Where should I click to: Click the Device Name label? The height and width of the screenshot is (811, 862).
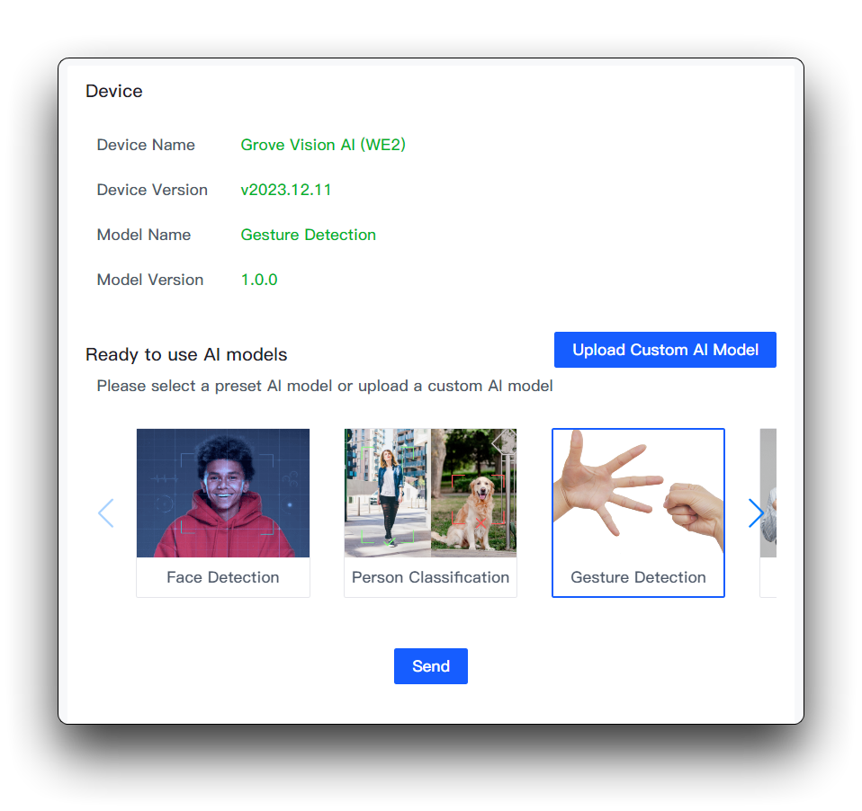click(146, 145)
